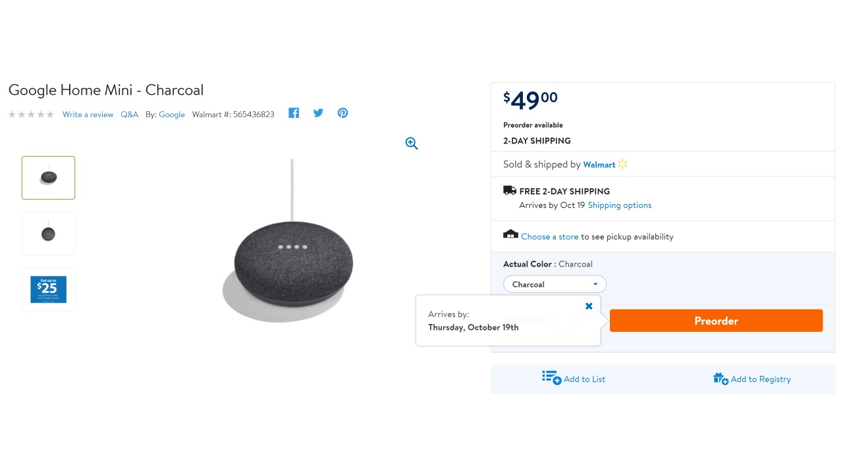Click the Add to List icon
Image resolution: width=843 pixels, height=474 pixels.
click(x=551, y=378)
